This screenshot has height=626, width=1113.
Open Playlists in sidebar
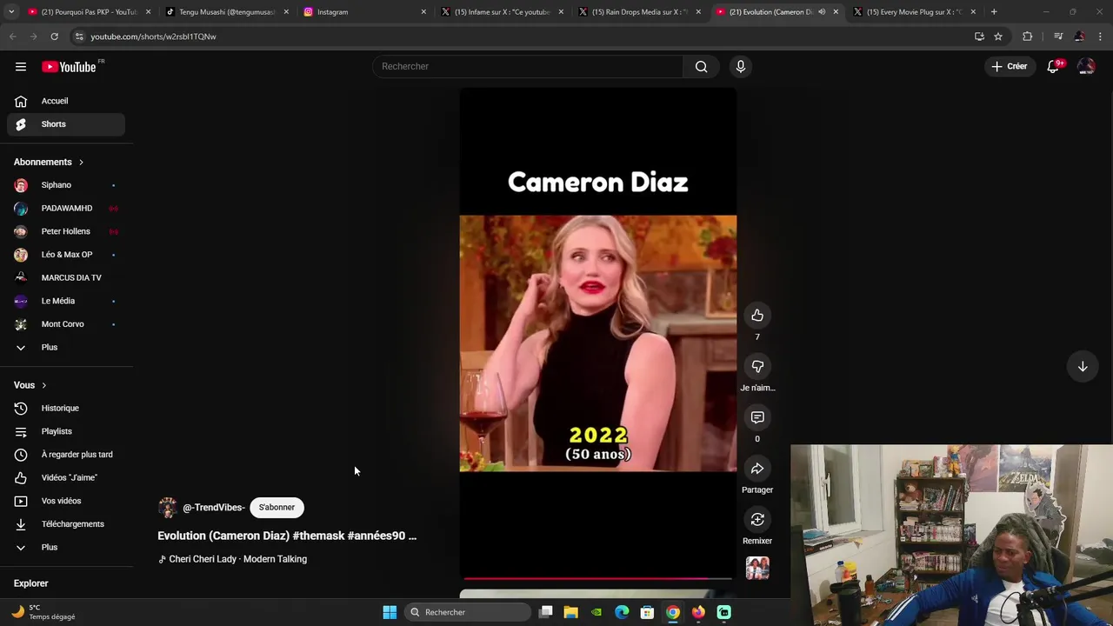pyautogui.click(x=66, y=432)
